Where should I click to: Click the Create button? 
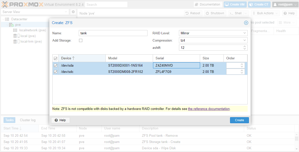(239, 120)
